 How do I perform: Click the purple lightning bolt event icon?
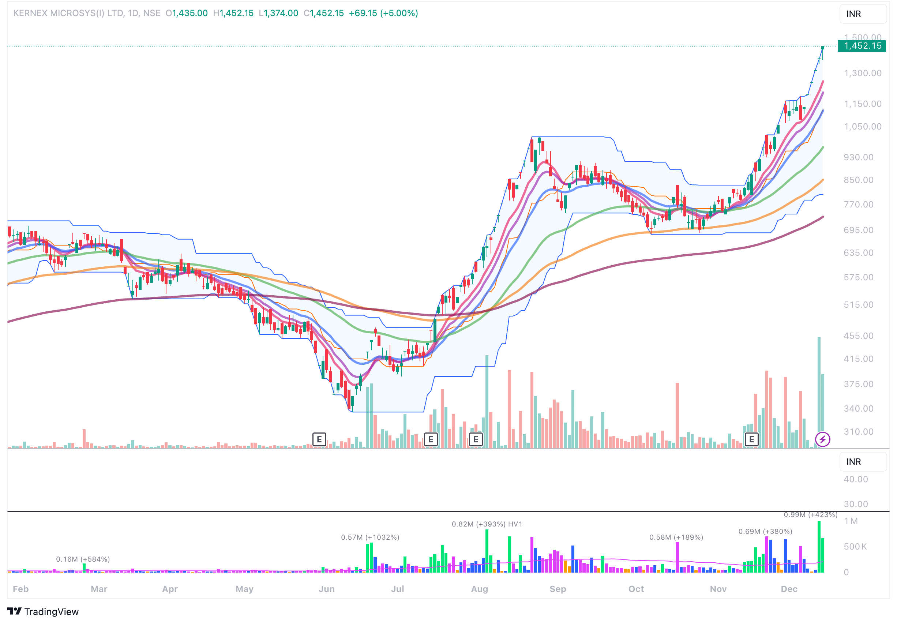822,440
